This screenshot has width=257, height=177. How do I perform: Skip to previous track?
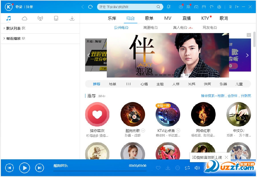[x=9, y=168]
